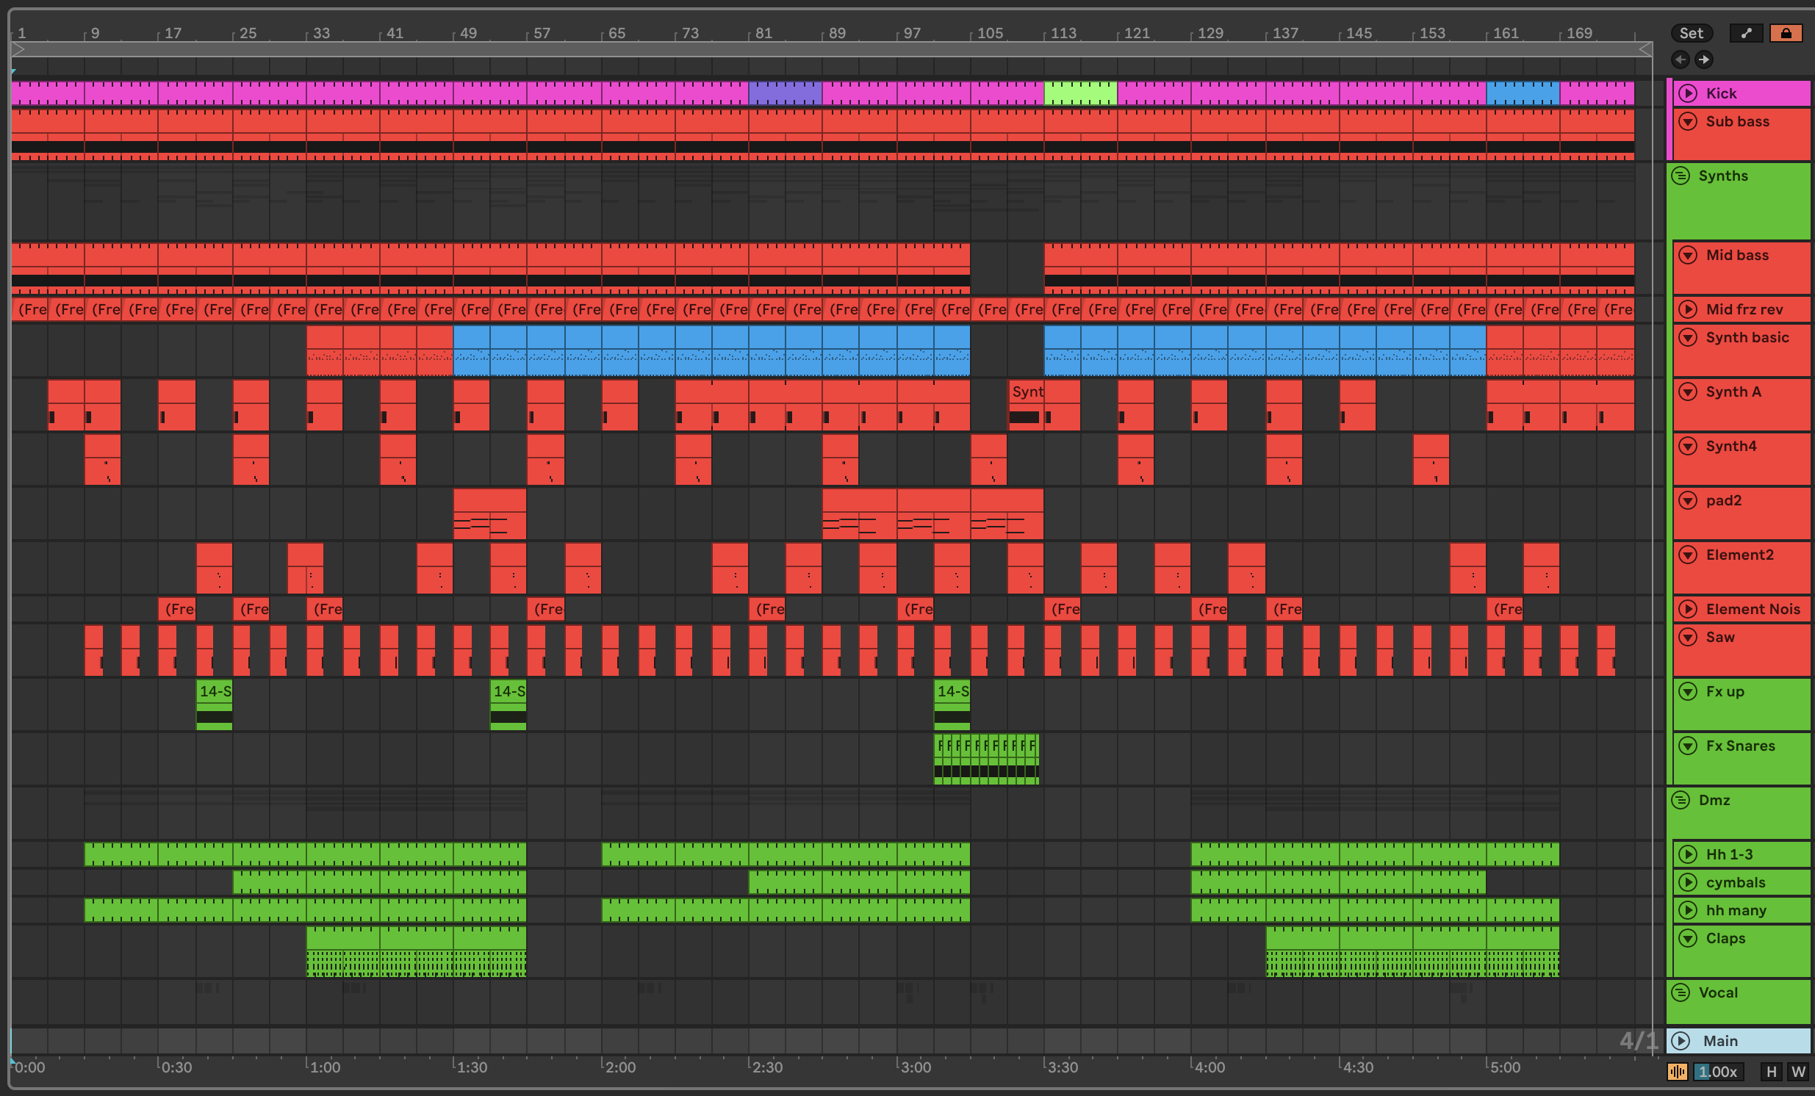Click the automation mode link icon
The height and width of the screenshot is (1096, 1815).
point(1746,33)
